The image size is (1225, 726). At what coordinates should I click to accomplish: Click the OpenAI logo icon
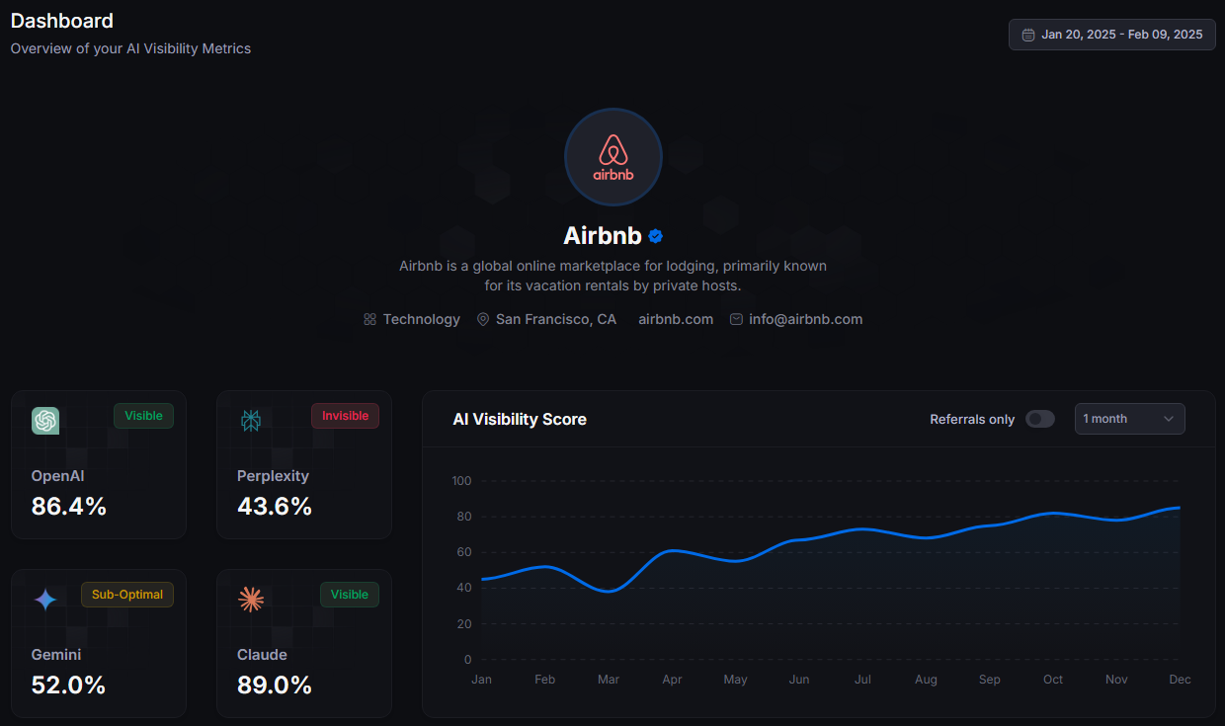45,421
